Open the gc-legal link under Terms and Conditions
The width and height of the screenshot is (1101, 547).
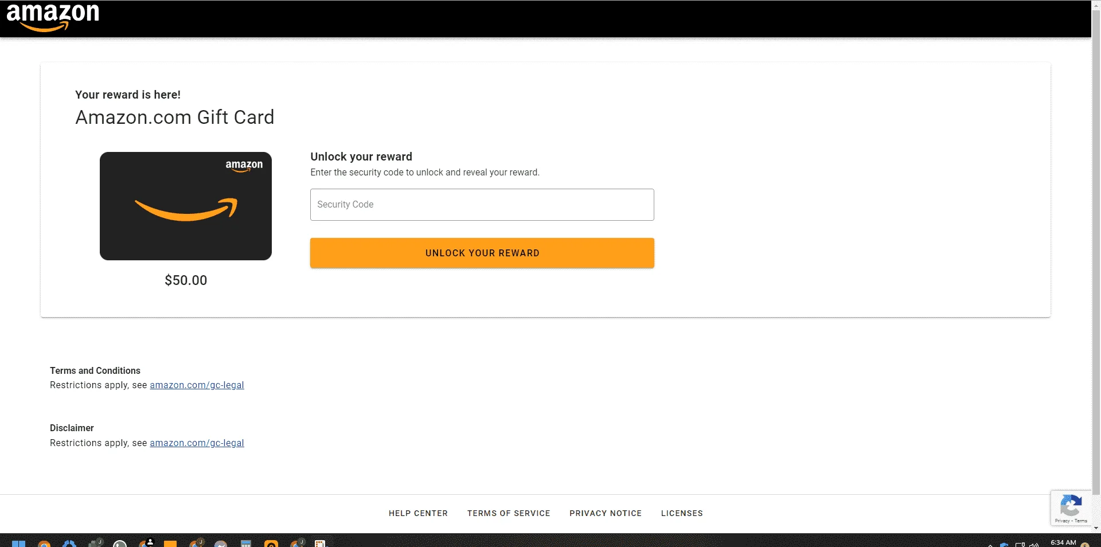(x=197, y=385)
